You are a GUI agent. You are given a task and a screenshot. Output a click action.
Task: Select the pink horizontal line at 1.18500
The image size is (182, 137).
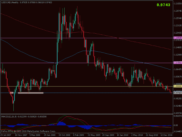point(87,38)
